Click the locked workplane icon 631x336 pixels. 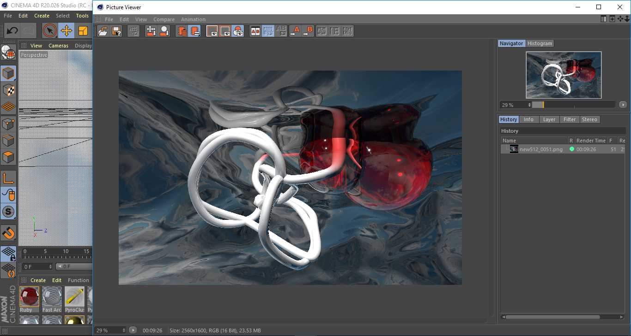point(8,253)
